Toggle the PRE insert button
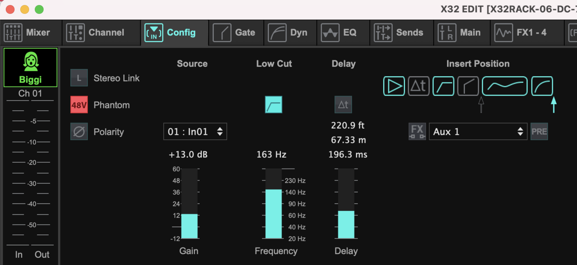This screenshot has width=577, height=265. pyautogui.click(x=539, y=132)
